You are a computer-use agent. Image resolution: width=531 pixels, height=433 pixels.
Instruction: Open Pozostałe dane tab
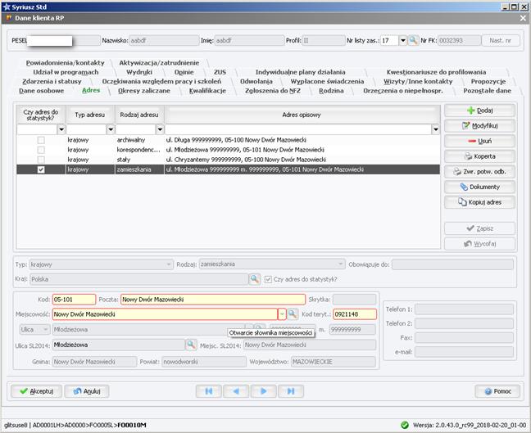pos(488,91)
